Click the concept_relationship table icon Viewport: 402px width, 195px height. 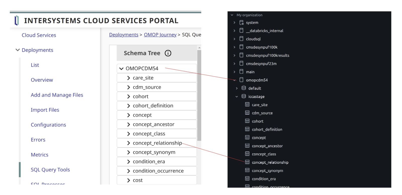(247, 162)
